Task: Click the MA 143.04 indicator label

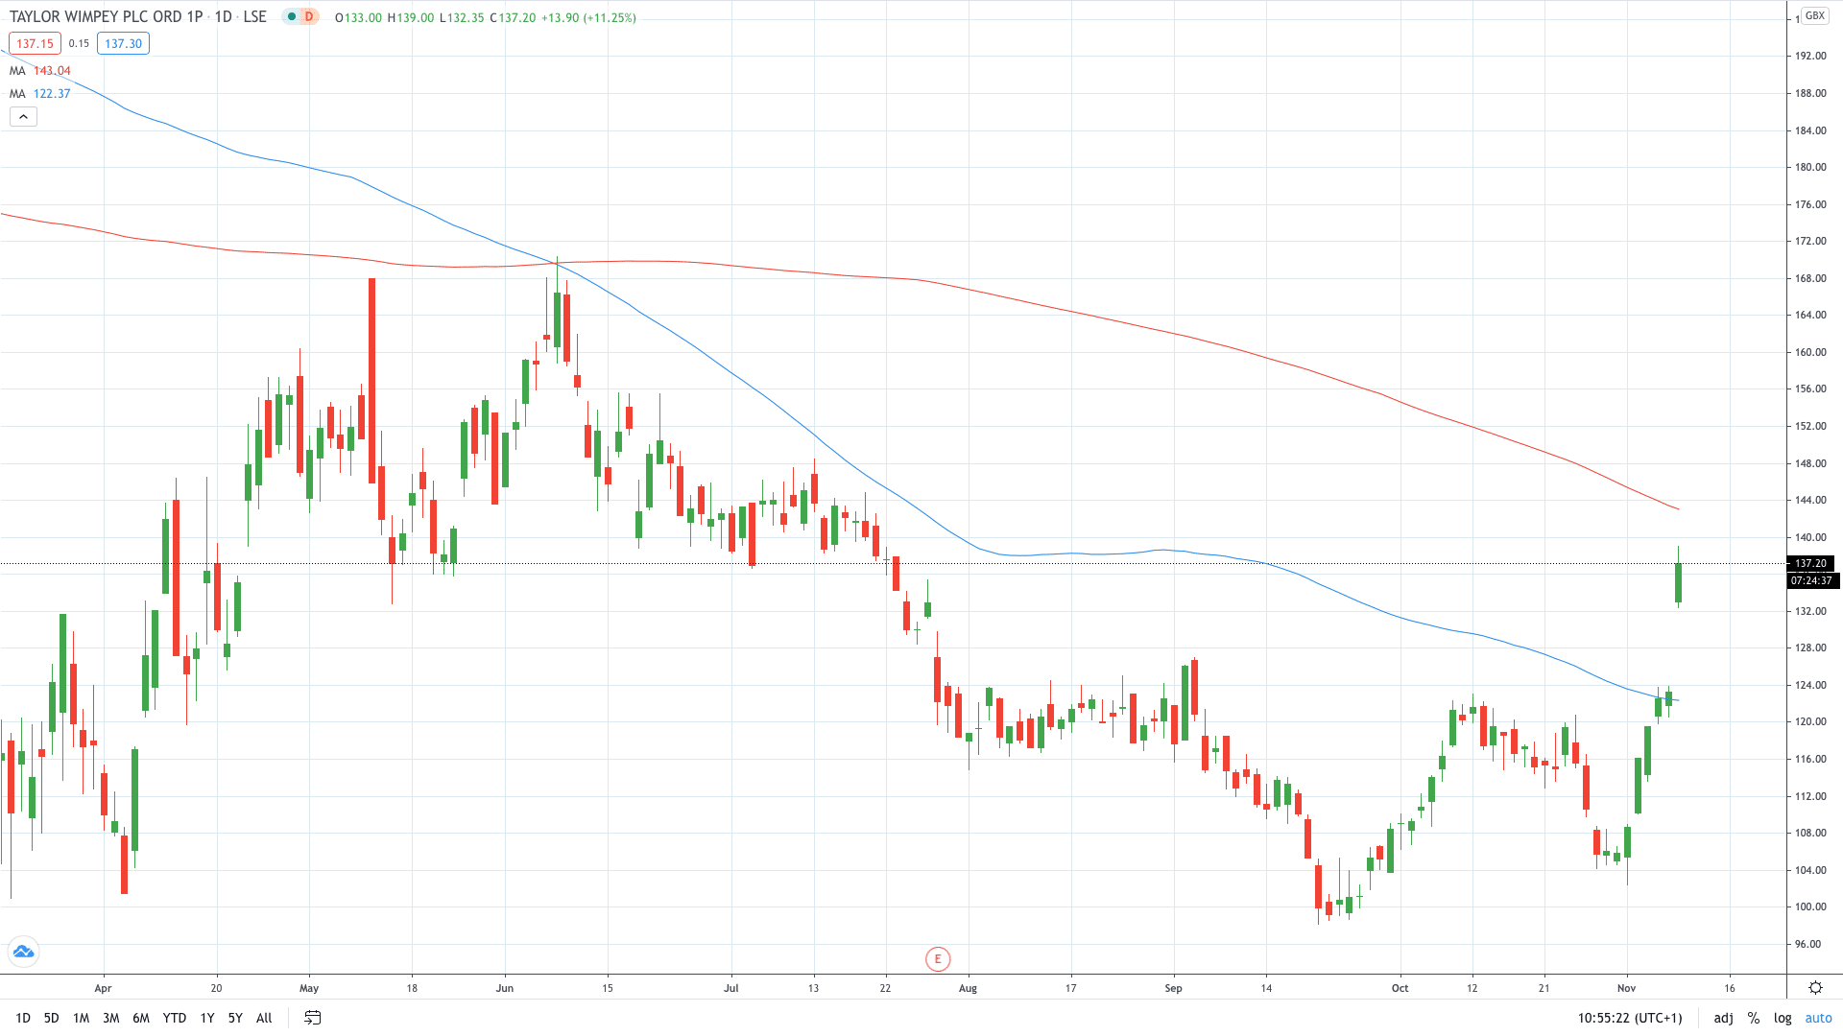Action: pyautogui.click(x=40, y=71)
